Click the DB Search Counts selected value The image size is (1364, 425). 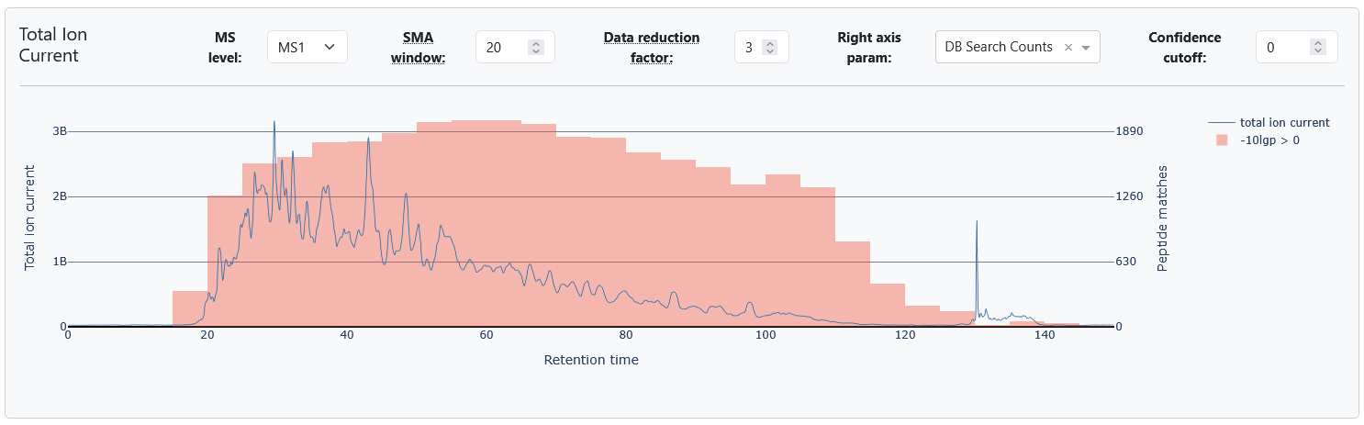pyautogui.click(x=999, y=47)
